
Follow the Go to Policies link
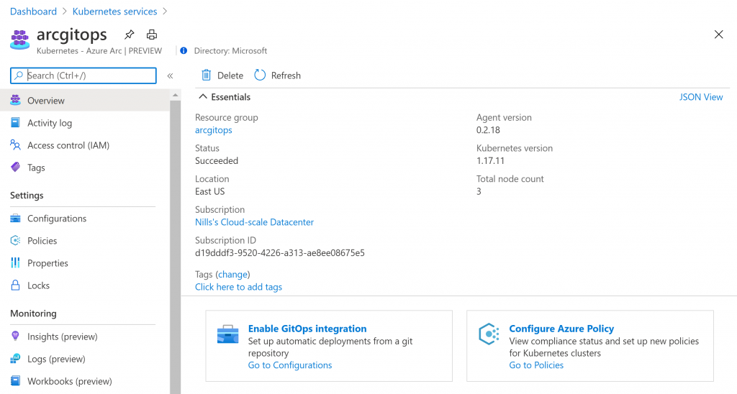[536, 365]
